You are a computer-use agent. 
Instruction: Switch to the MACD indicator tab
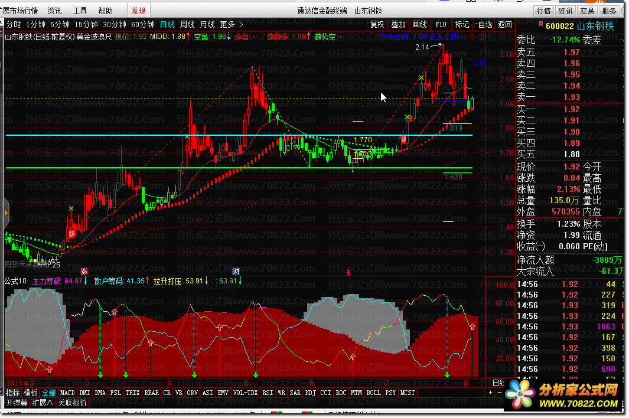[x=67, y=393]
